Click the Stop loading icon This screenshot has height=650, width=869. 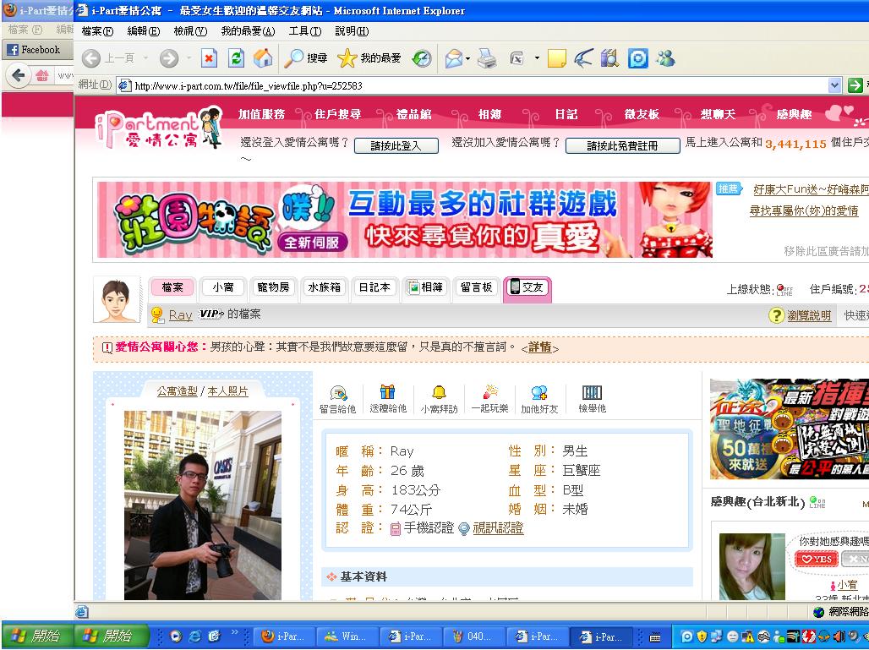tap(210, 58)
